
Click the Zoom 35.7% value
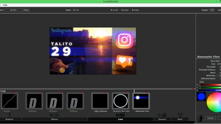point(76,10)
